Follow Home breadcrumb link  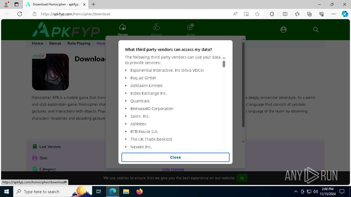(37, 43)
